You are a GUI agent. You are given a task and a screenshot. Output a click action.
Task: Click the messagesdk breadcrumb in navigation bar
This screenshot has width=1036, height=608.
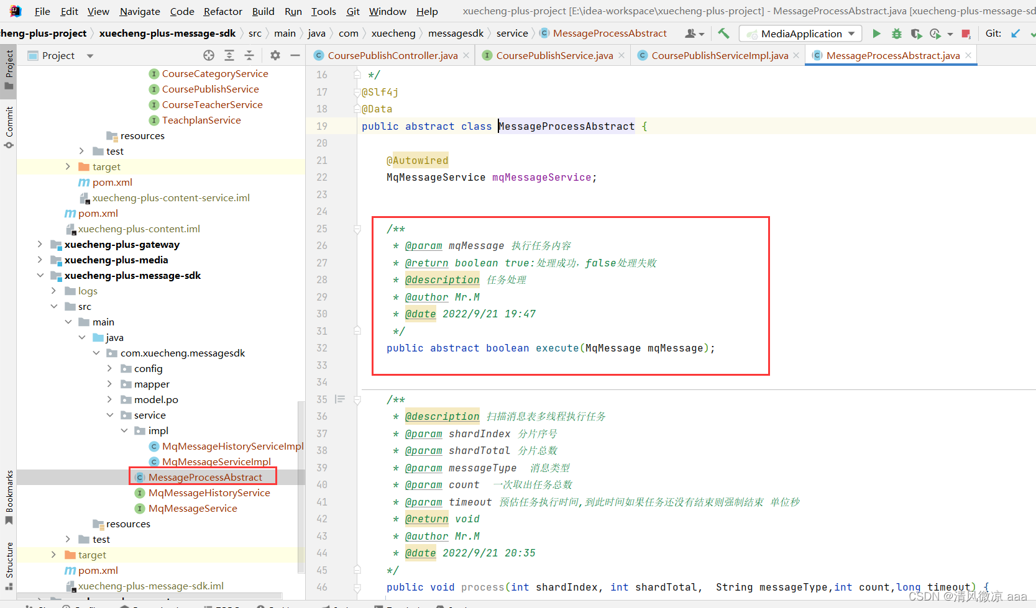point(456,34)
